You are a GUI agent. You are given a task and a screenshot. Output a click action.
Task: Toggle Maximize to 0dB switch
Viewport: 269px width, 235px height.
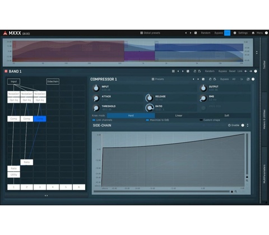tap(147, 120)
